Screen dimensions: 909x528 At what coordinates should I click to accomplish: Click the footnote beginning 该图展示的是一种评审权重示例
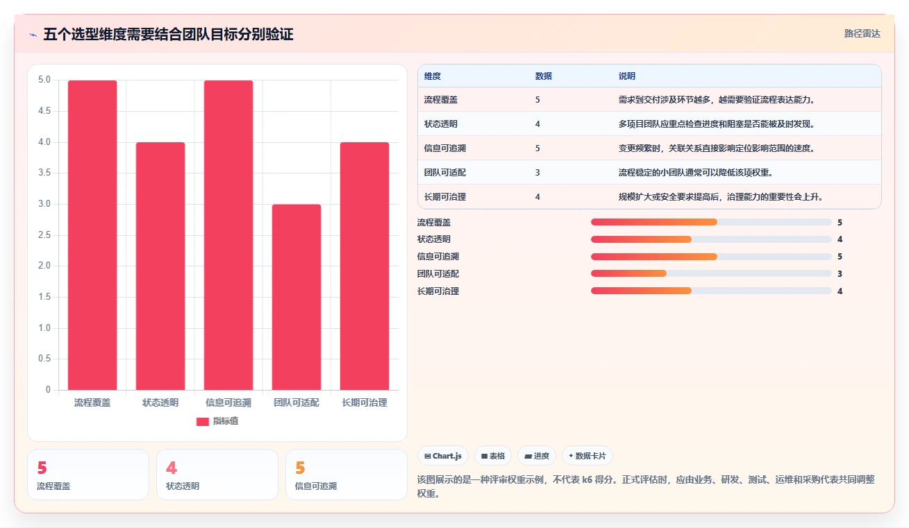pos(646,486)
